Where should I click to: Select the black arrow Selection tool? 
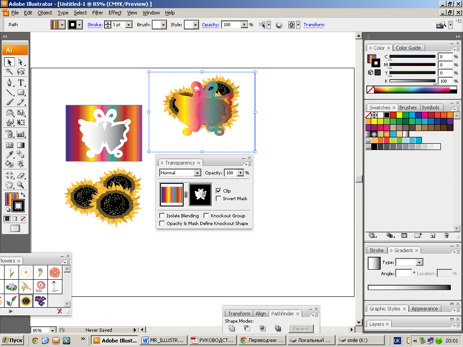9,62
